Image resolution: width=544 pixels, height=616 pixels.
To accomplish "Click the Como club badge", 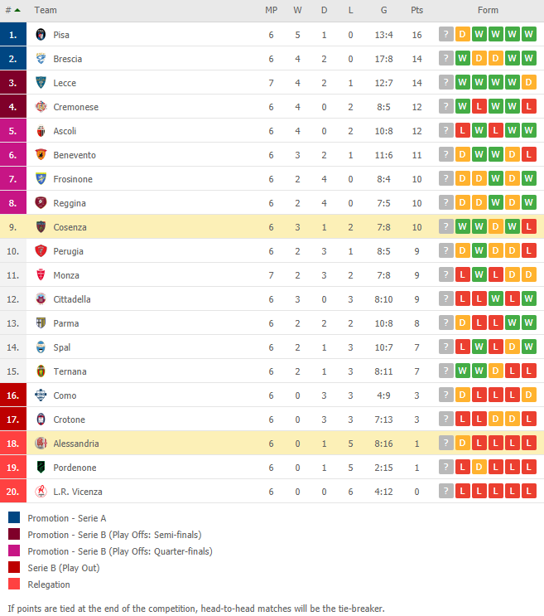I will (41, 395).
